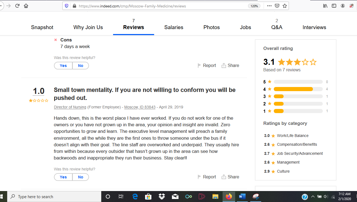View site security via the padlock icon
357x202 pixels.
tap(74, 6)
